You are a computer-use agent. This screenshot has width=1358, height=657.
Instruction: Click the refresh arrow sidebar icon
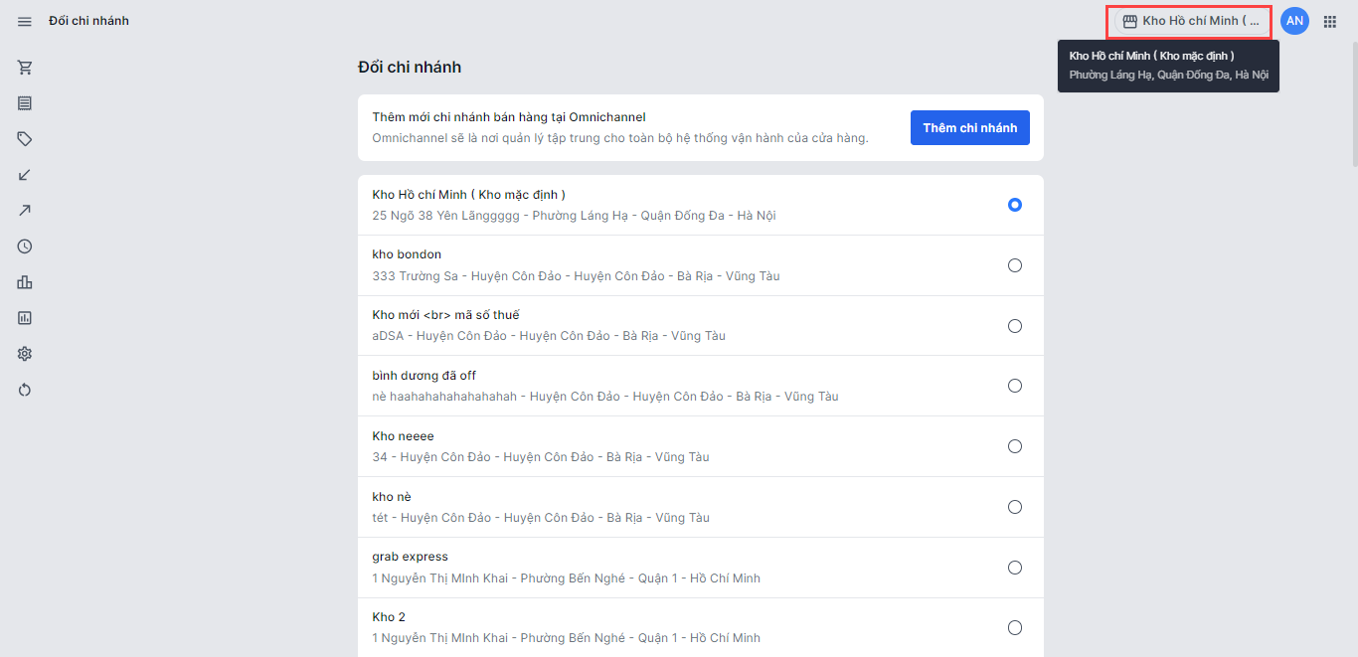click(25, 390)
